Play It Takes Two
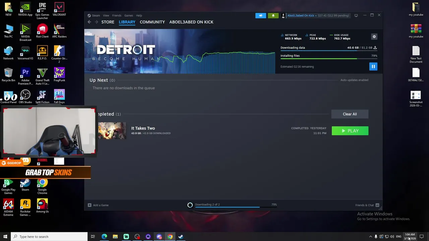The width and height of the screenshot is (429, 241). tap(350, 131)
